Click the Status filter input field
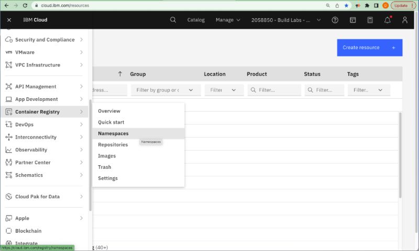The height and width of the screenshot is (251, 419). pyautogui.click(x=324, y=90)
